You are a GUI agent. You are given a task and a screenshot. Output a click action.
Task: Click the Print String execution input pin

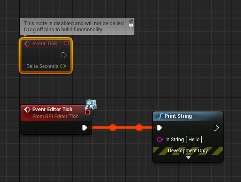click(160, 128)
